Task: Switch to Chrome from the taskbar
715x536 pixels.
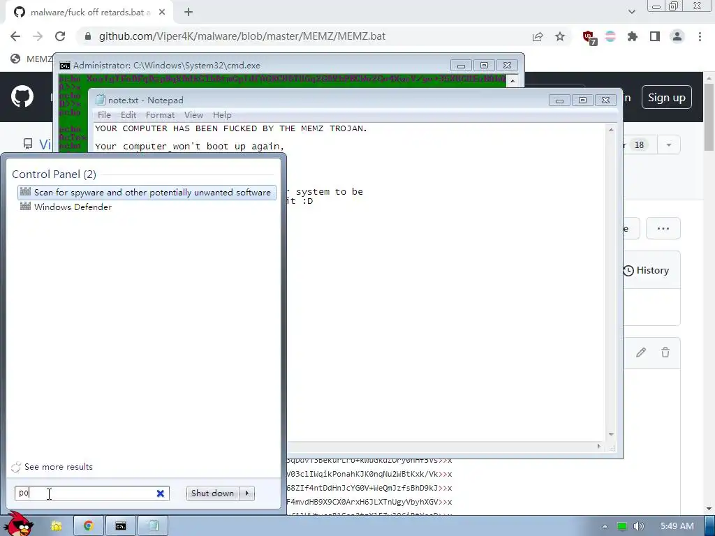Action: [x=89, y=526]
